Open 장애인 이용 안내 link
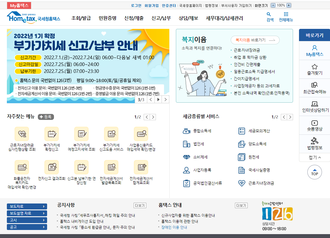Viewport: 330px width, 238px height. click(x=174, y=227)
